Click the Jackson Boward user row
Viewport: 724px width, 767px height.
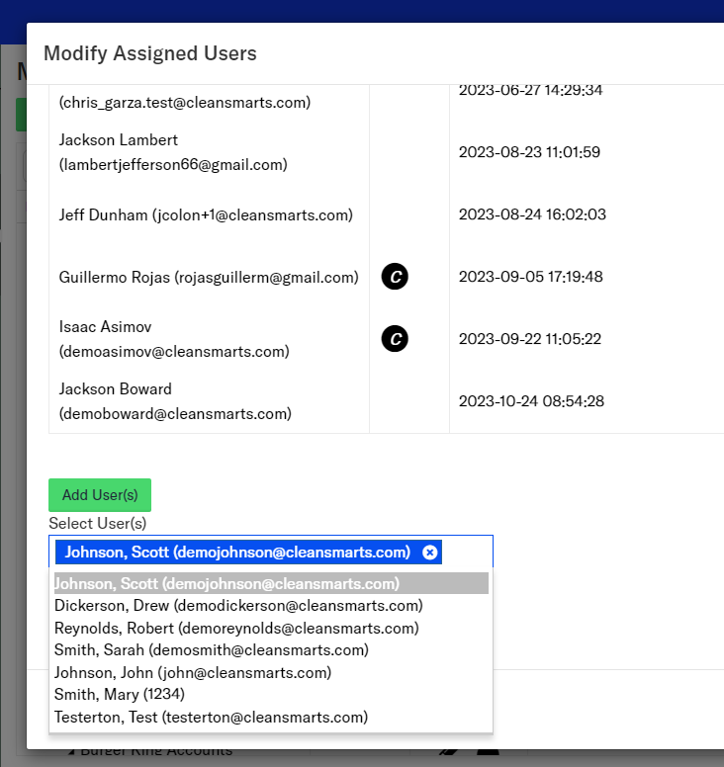[175, 401]
